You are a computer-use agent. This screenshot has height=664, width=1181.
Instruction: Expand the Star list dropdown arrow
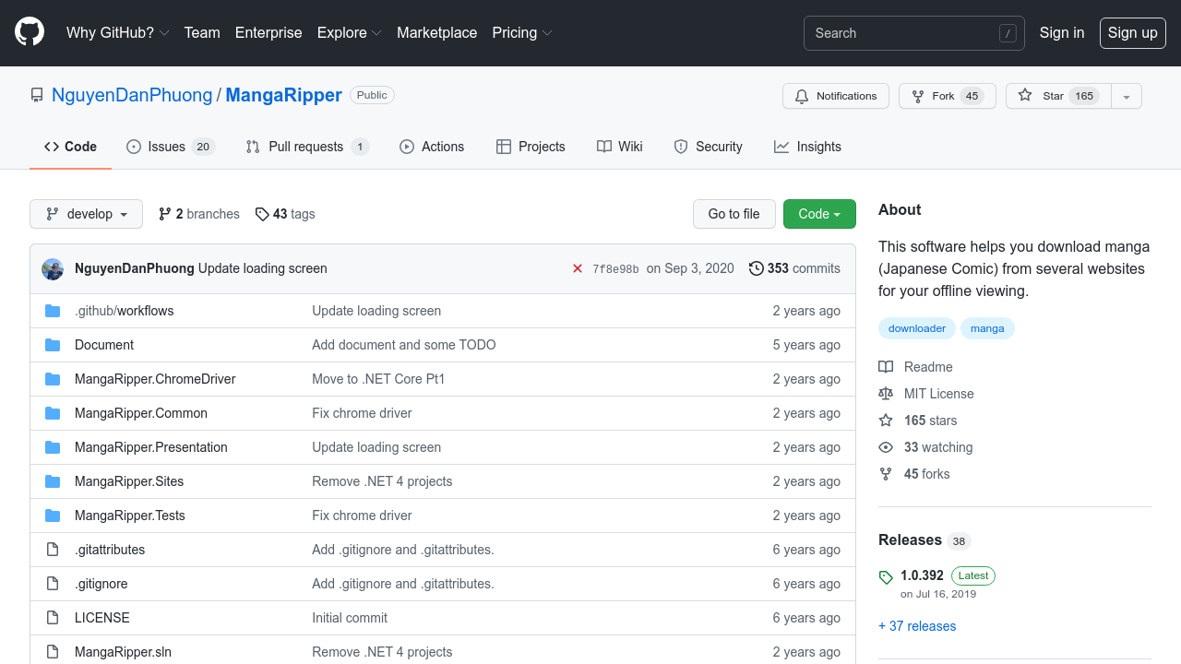(1127, 96)
